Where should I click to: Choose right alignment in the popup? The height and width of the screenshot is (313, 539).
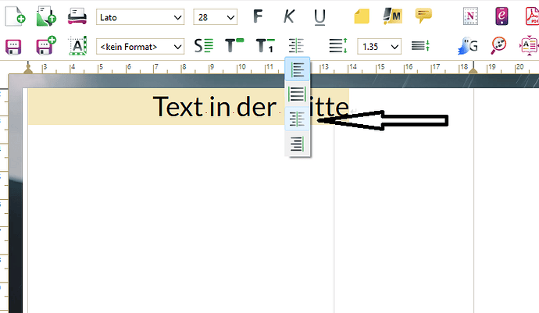point(298,144)
